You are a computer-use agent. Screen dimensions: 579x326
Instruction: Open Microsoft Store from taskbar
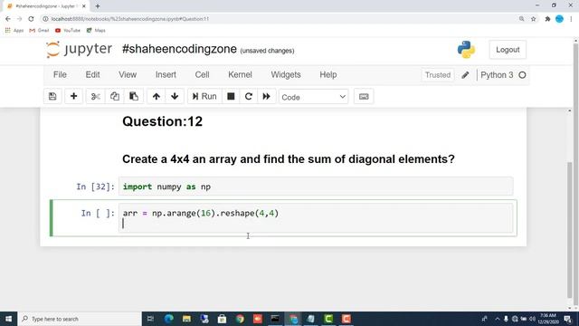pyautogui.click(x=222, y=319)
